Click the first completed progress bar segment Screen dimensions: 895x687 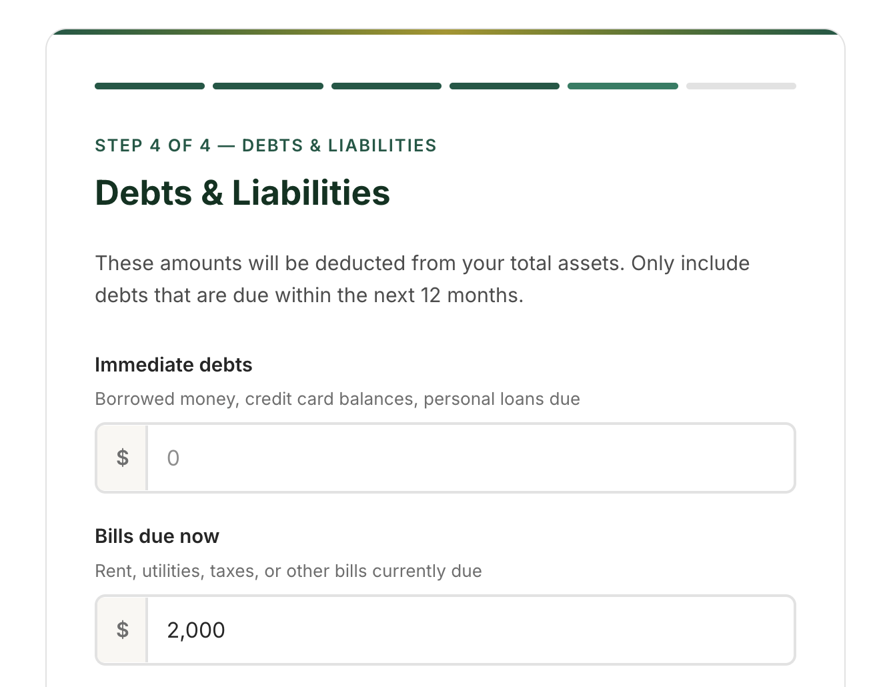click(x=149, y=85)
